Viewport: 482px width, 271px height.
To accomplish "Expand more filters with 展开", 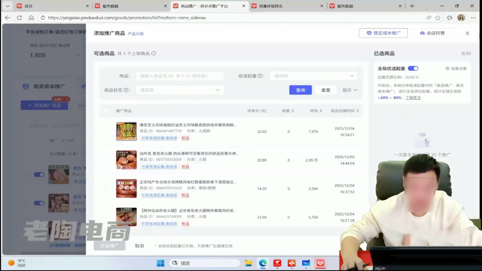I will [x=349, y=90].
